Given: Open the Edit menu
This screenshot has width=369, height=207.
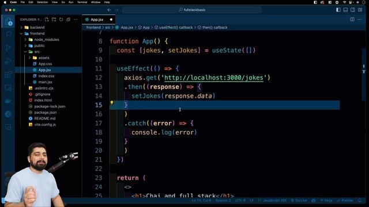Looking at the screenshot, I should point(31,2).
